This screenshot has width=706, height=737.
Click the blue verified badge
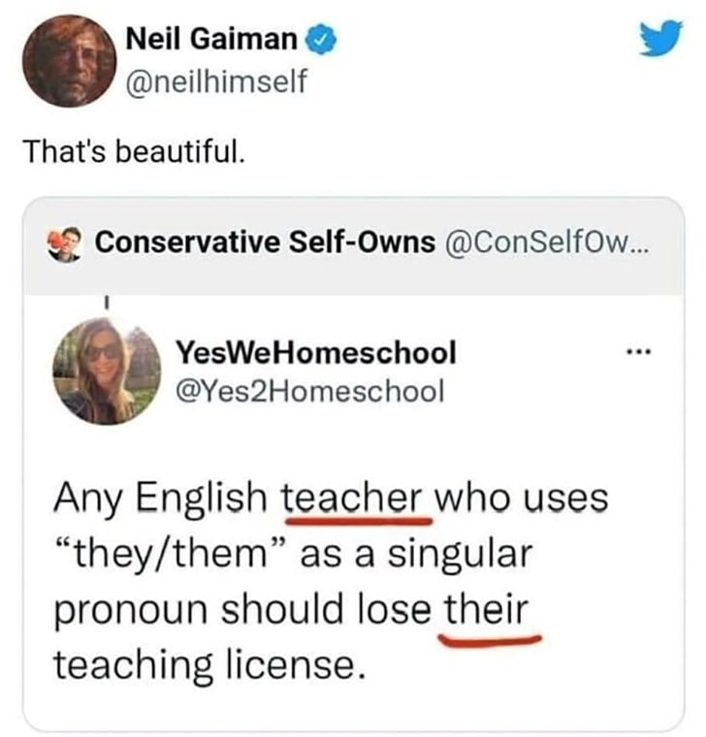[321, 41]
